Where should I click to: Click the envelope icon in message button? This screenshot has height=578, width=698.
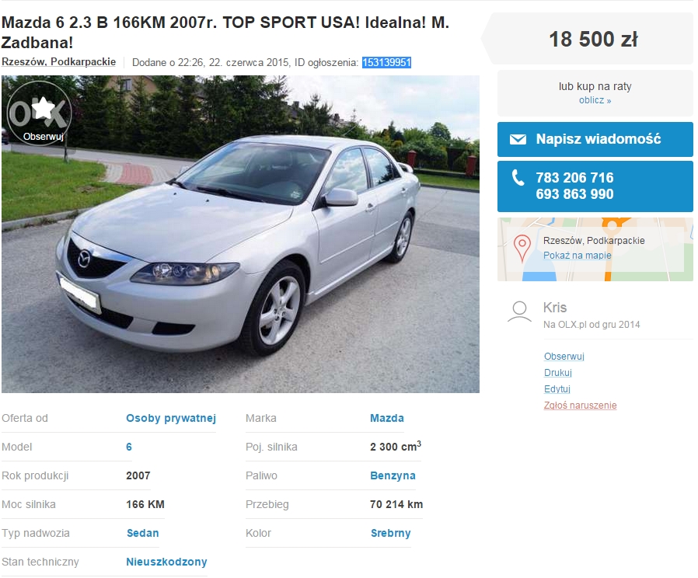coord(518,139)
